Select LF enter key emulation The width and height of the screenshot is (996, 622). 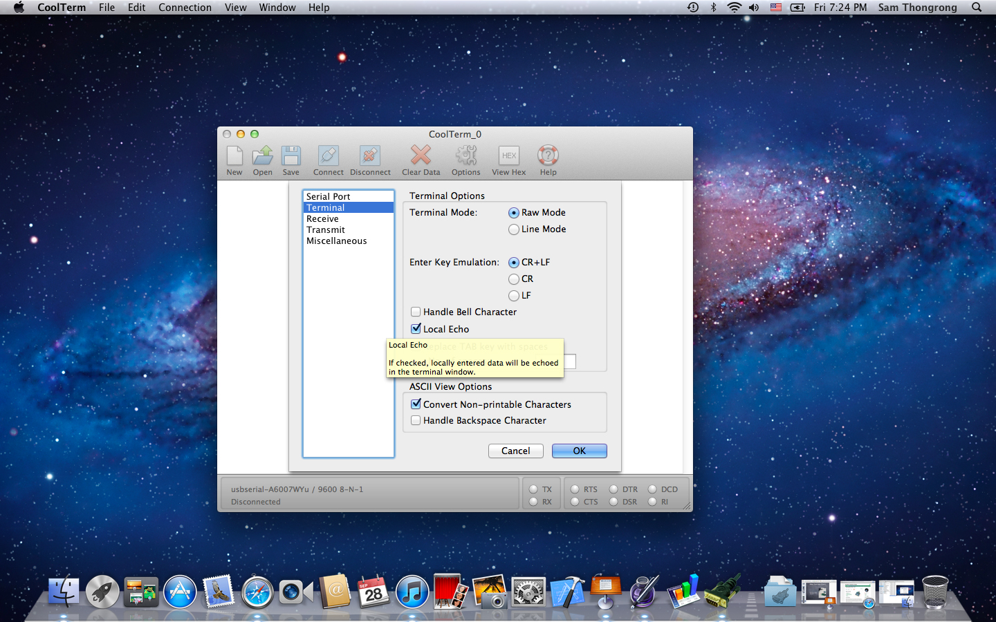(514, 296)
